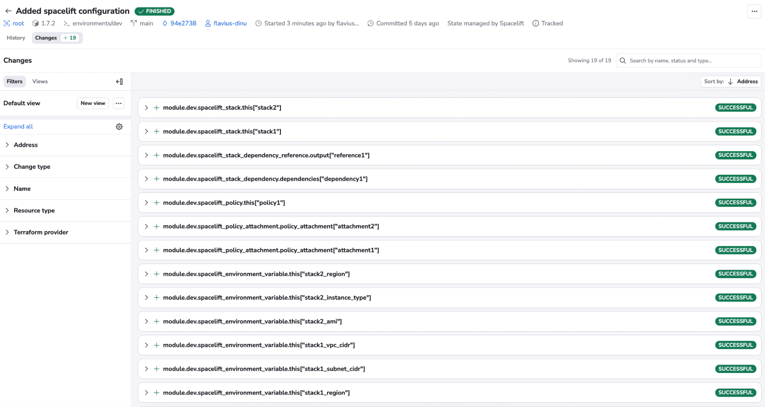Open the Sort by Address dropdown
765x407 pixels.
pyautogui.click(x=731, y=81)
